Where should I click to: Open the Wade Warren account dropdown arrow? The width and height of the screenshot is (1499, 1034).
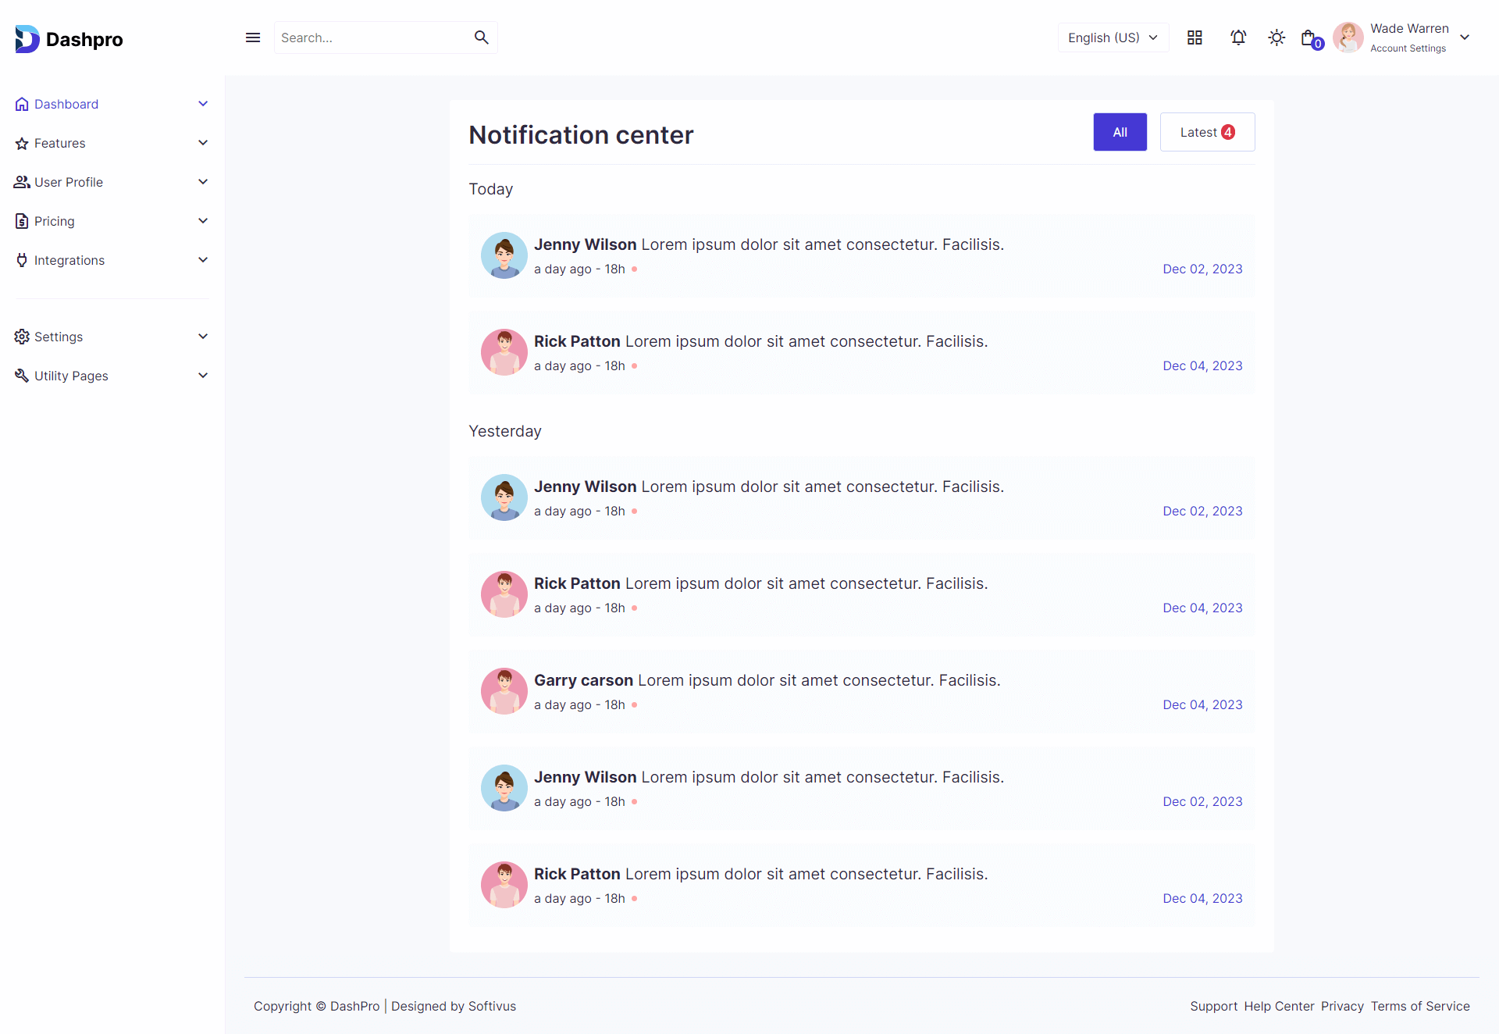tap(1465, 37)
